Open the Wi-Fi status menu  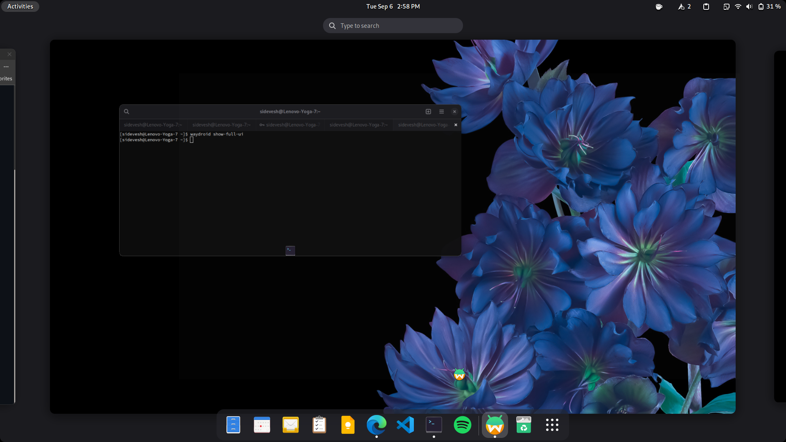pyautogui.click(x=737, y=7)
